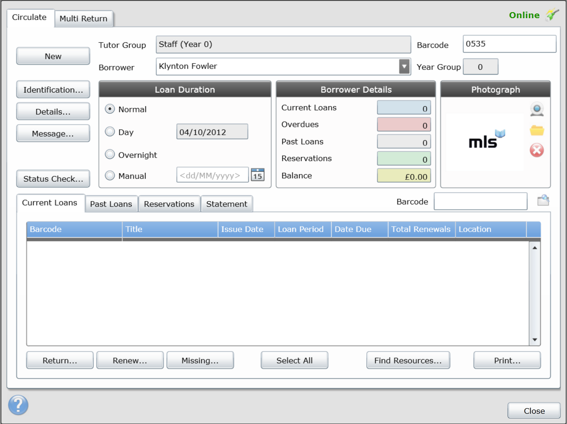Select the Overnight loan duration radio
Viewport: 567px width, 424px height.
110,155
